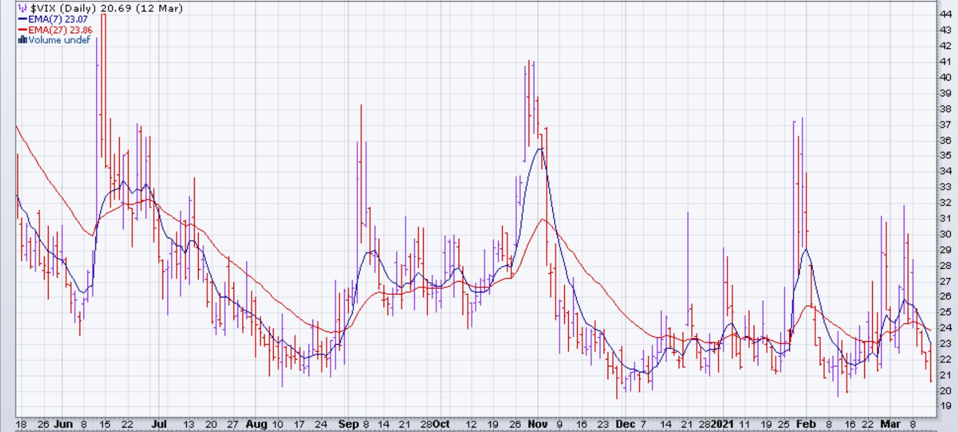Click the EMA(7) 23.07 legend label
Image resolution: width=958 pixels, height=432 pixels.
[58, 19]
